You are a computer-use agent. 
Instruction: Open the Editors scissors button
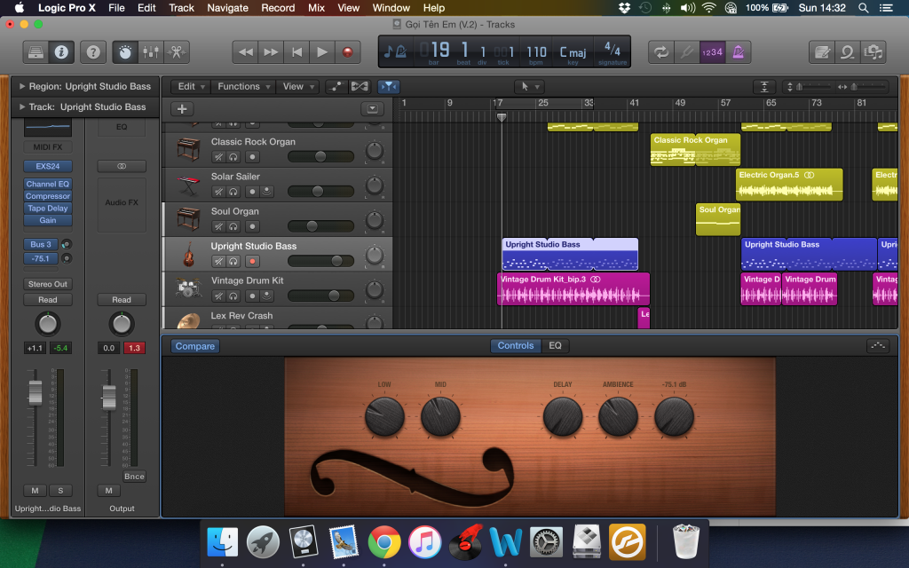[177, 52]
